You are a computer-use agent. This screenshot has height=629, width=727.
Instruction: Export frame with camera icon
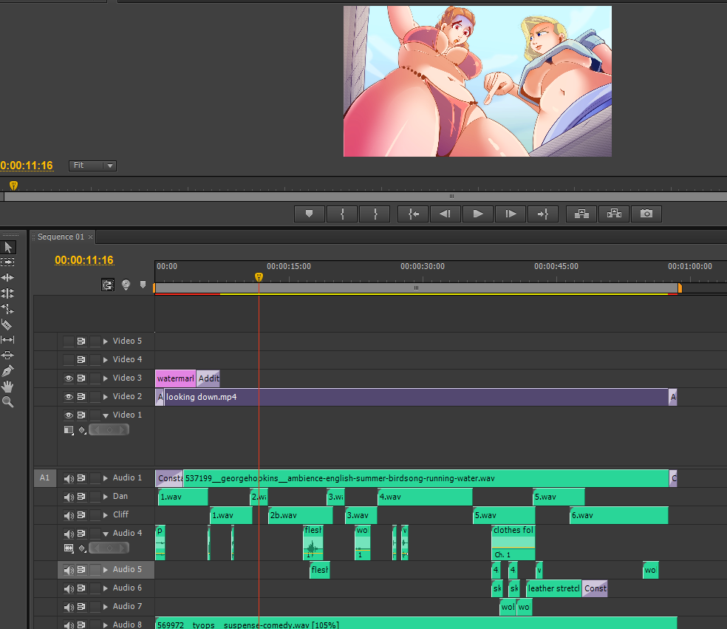click(646, 214)
